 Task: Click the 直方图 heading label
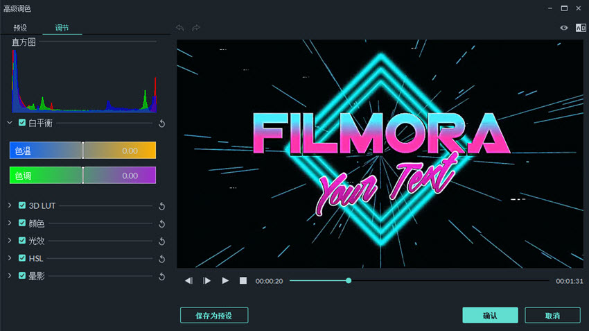point(24,42)
